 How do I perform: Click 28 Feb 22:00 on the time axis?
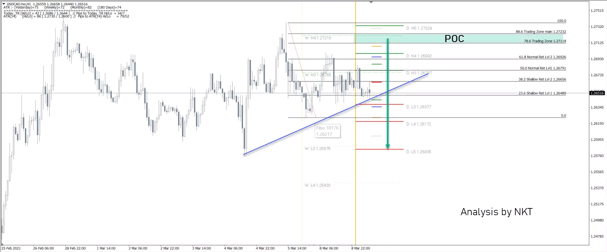[x=75, y=248]
